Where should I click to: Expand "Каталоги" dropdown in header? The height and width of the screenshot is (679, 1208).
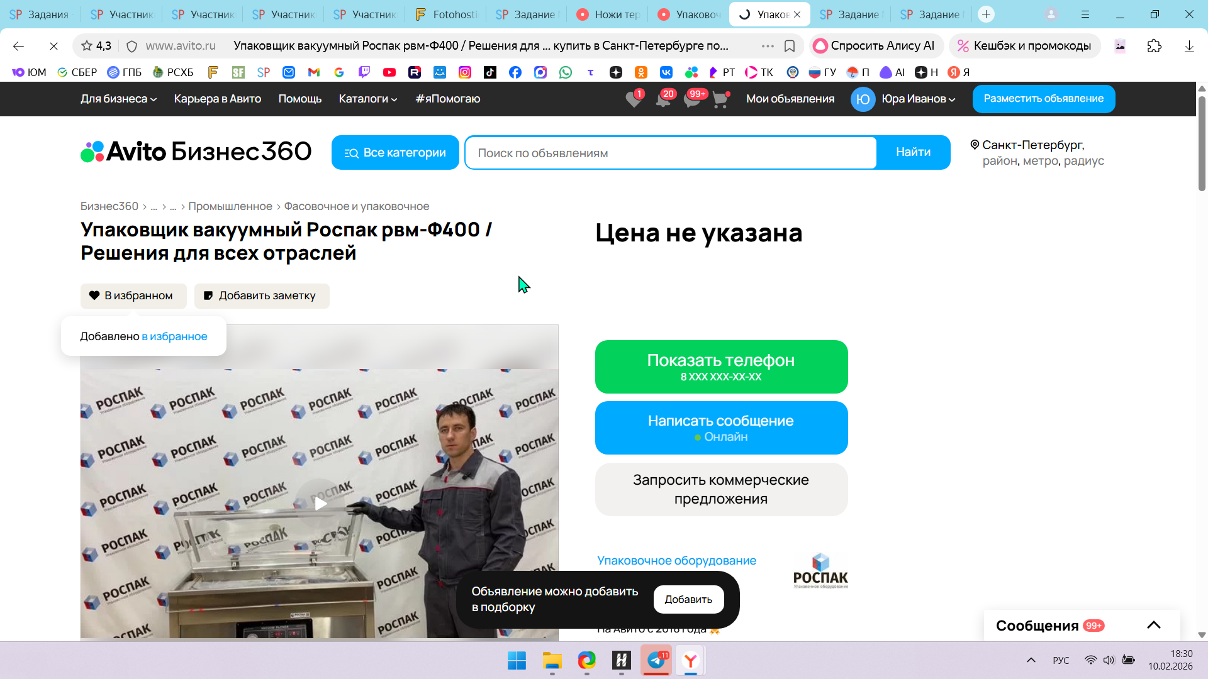point(368,99)
